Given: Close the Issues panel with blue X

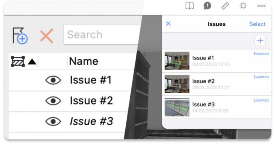Looking at the screenshot, I should tap(168, 24).
